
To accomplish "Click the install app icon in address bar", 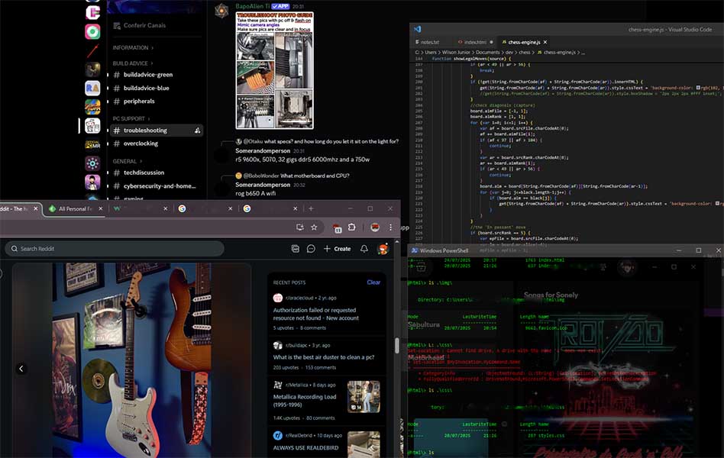I will tap(299, 227).
